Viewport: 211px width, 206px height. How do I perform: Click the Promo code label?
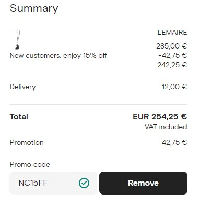pos(30,164)
